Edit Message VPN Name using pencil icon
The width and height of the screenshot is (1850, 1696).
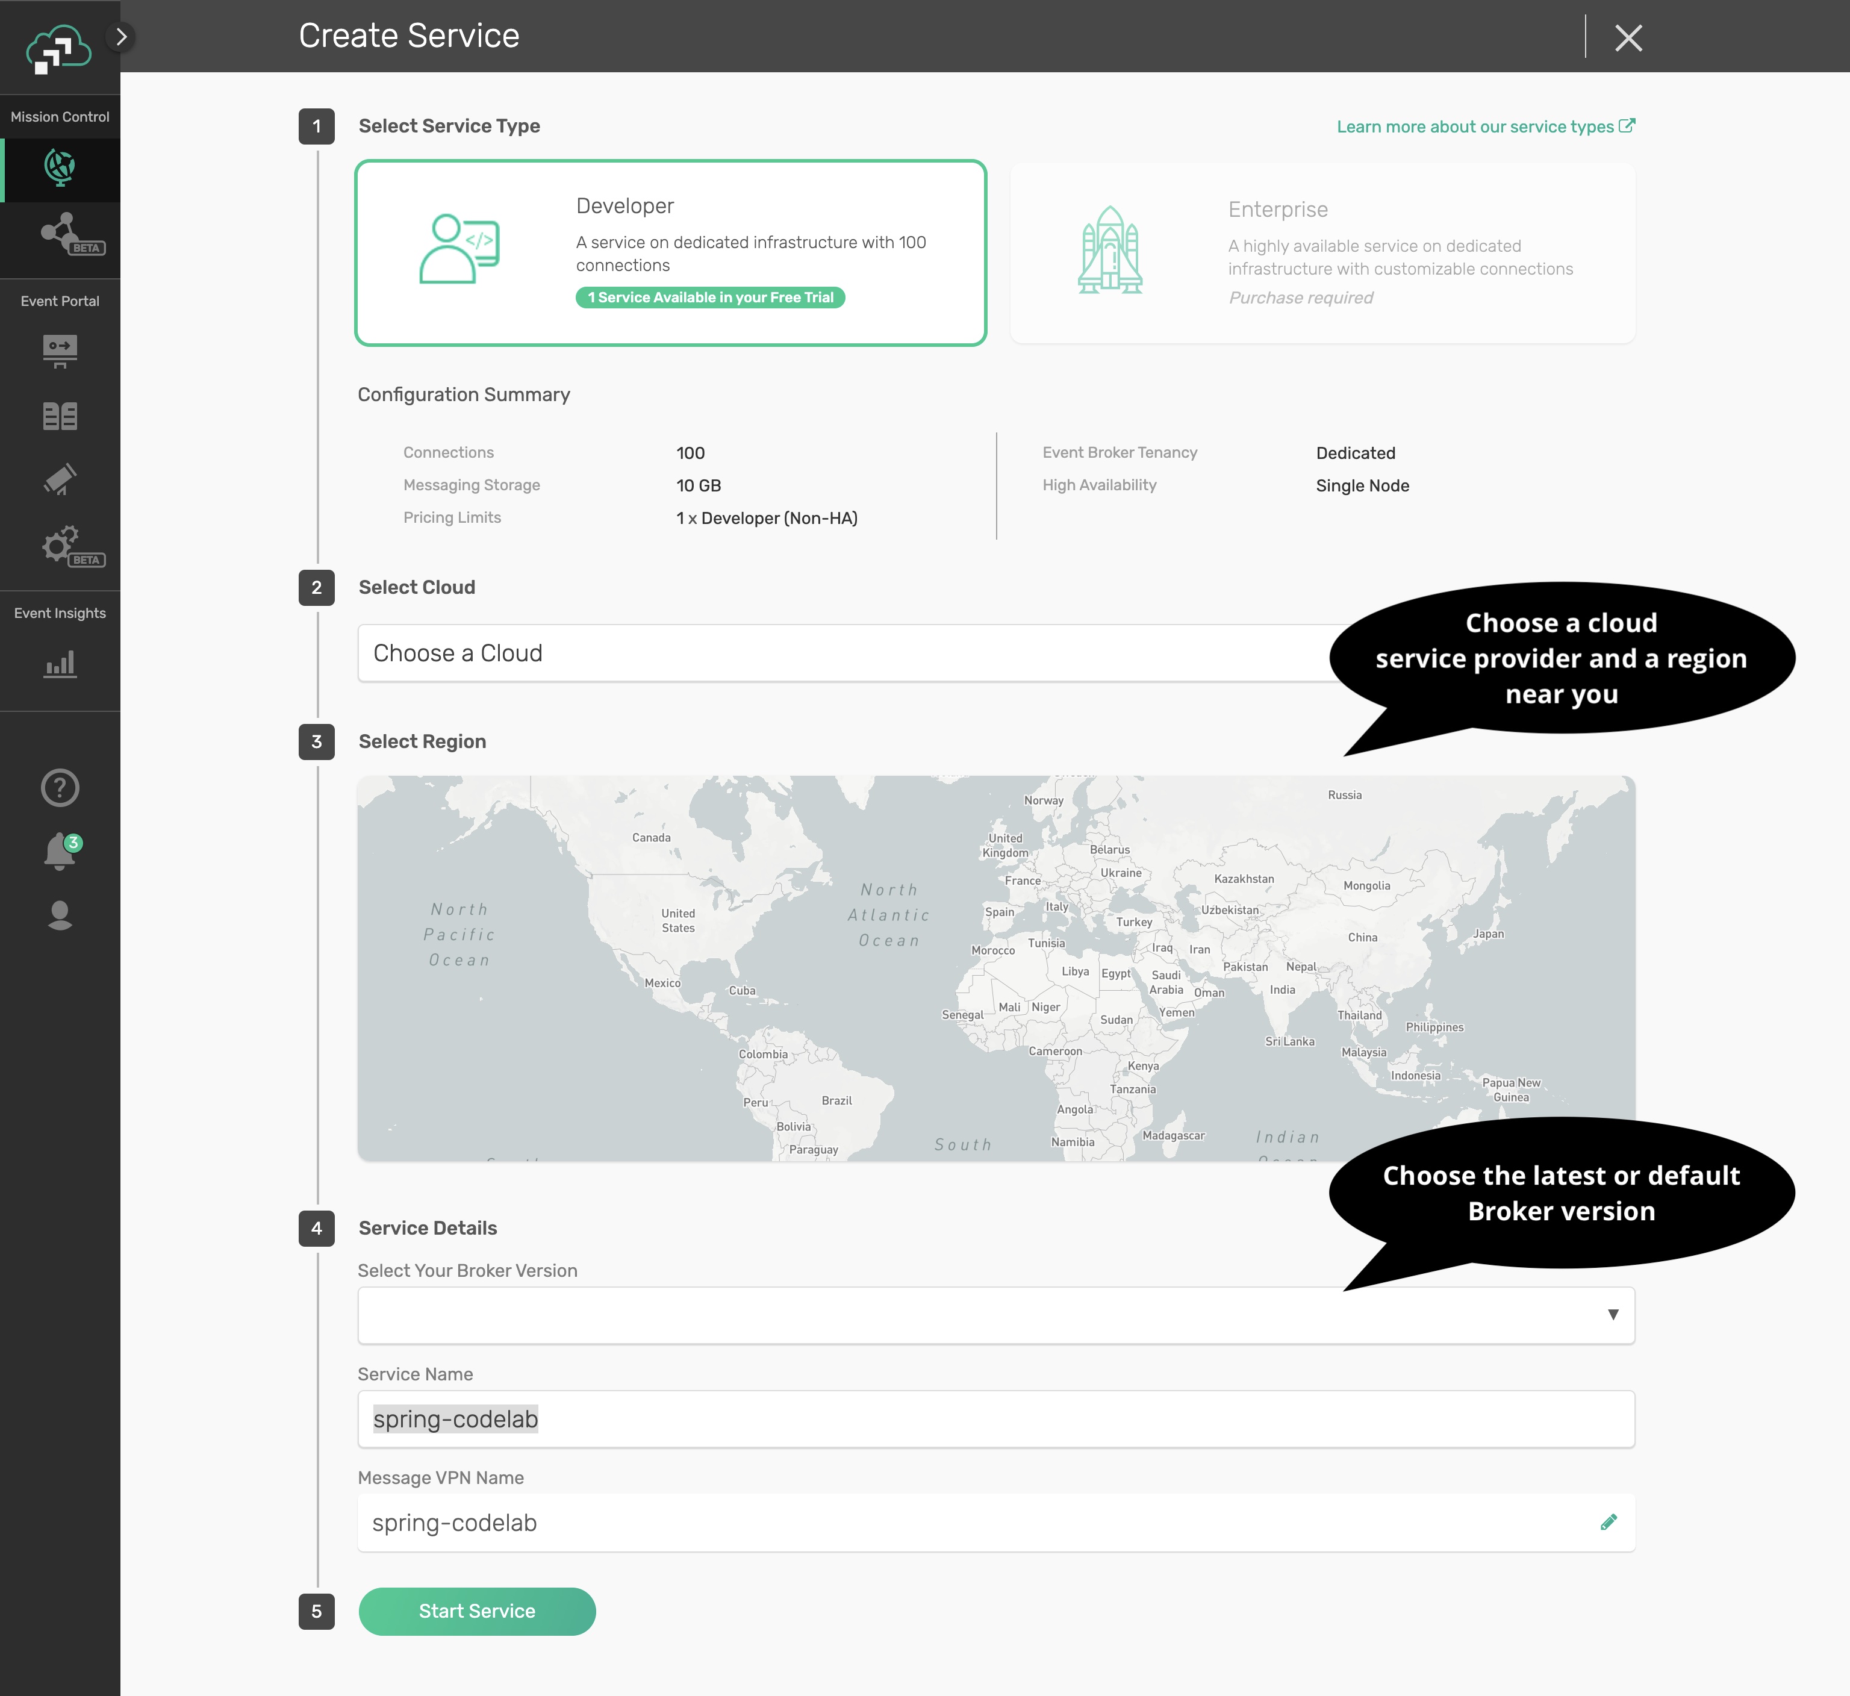pos(1609,1521)
